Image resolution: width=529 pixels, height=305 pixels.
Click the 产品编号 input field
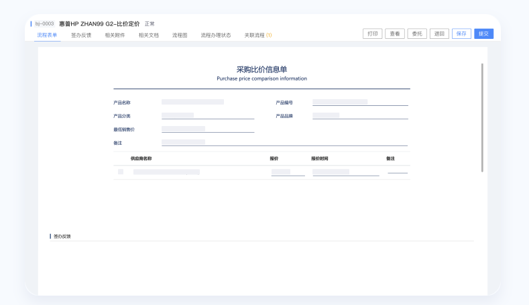pyautogui.click(x=360, y=103)
